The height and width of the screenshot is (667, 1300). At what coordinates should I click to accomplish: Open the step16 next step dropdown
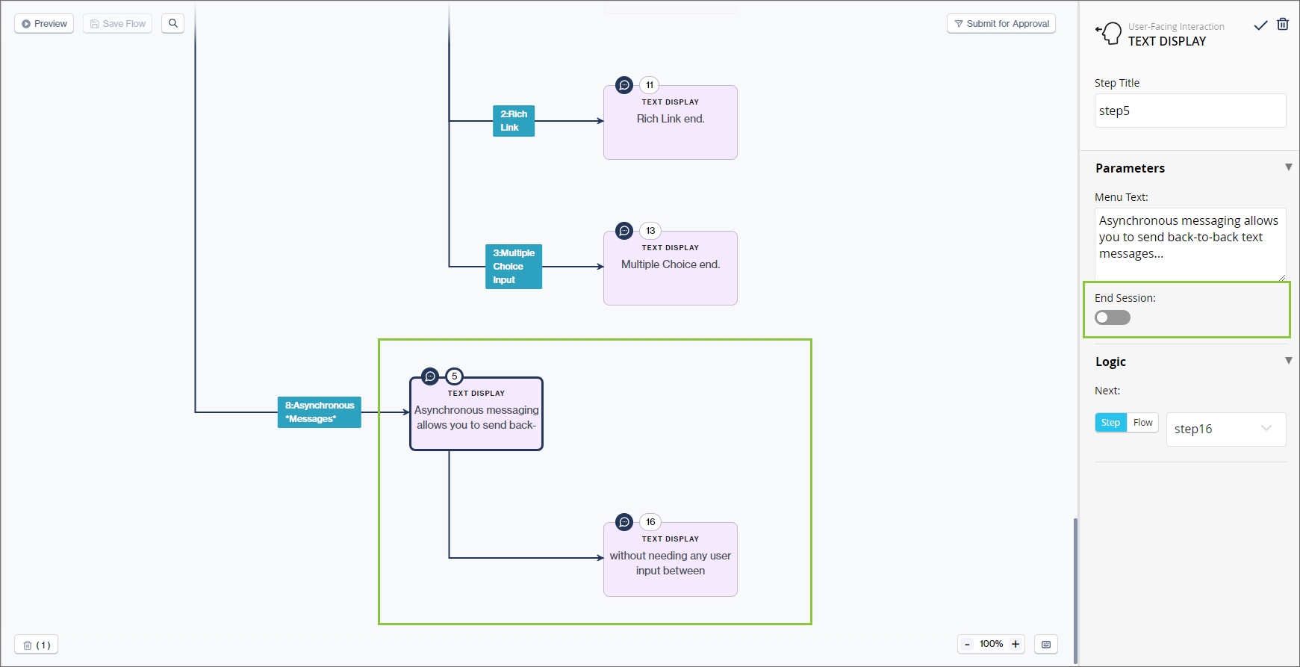(x=1225, y=429)
